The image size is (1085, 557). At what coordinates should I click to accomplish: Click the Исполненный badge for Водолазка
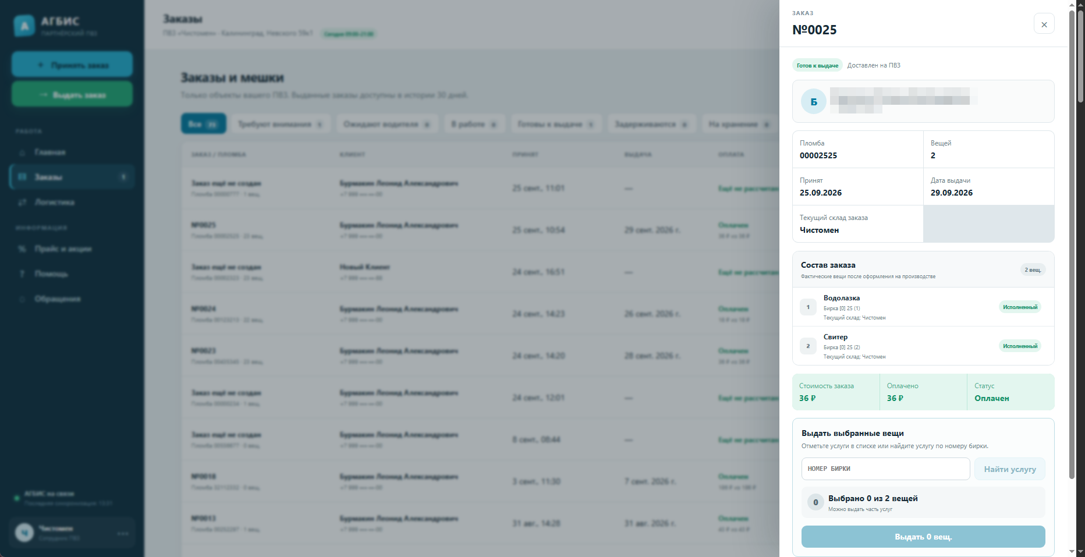[x=1020, y=307]
